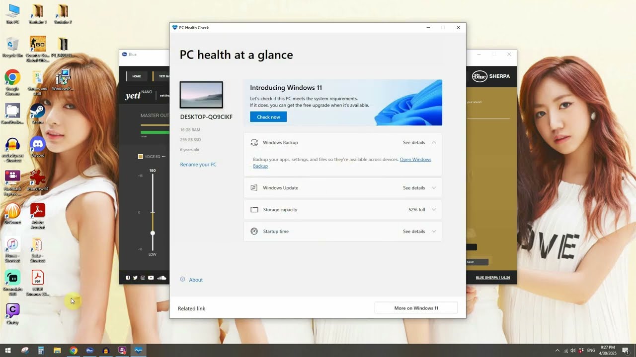Toggle the VOICE EQ checkbox in Blue Sherpa
This screenshot has width=636, height=357.
pos(141,157)
